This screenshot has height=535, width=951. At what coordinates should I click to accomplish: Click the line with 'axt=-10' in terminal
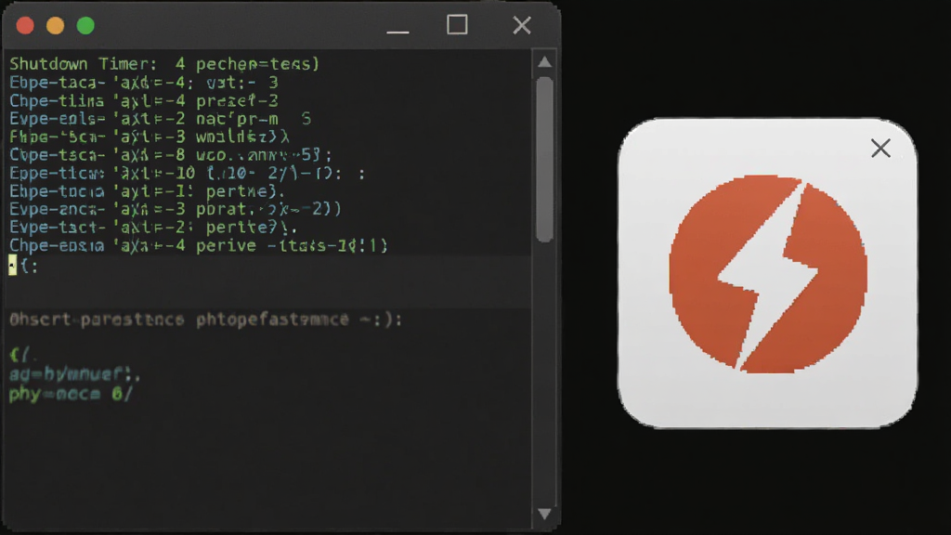(188, 174)
